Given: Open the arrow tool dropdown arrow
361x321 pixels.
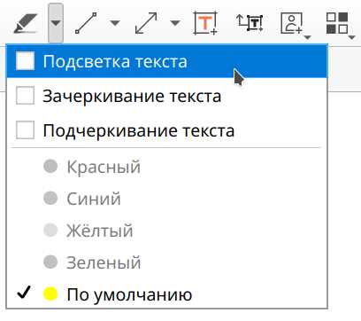Looking at the screenshot, I should [175, 23].
